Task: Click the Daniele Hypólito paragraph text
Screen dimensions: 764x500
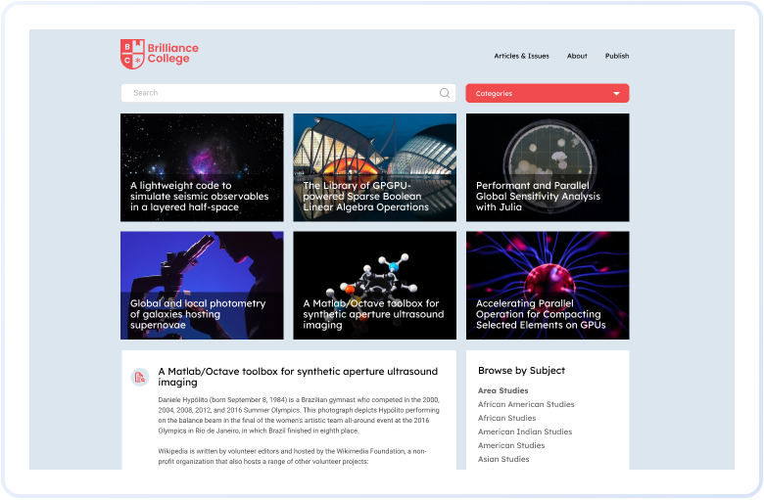Action: [299, 415]
